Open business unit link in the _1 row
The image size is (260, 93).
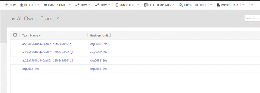pyautogui.click(x=99, y=44)
